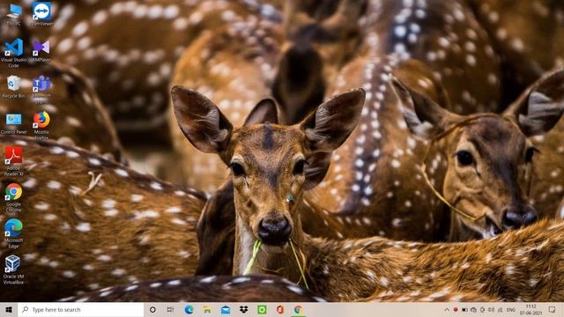Open the network status tray icon
Image resolution: width=564 pixels, height=317 pixels.
click(x=501, y=310)
